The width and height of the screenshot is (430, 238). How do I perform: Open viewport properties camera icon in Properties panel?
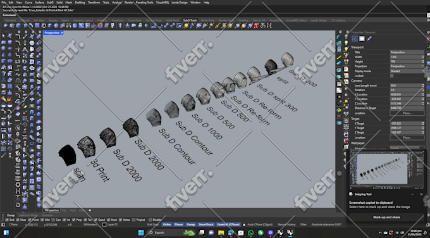(355, 39)
